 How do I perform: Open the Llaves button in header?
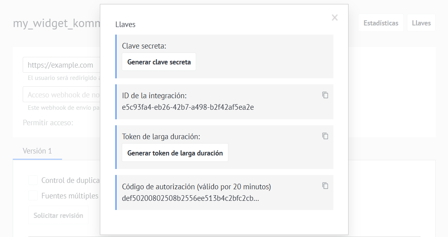[421, 23]
